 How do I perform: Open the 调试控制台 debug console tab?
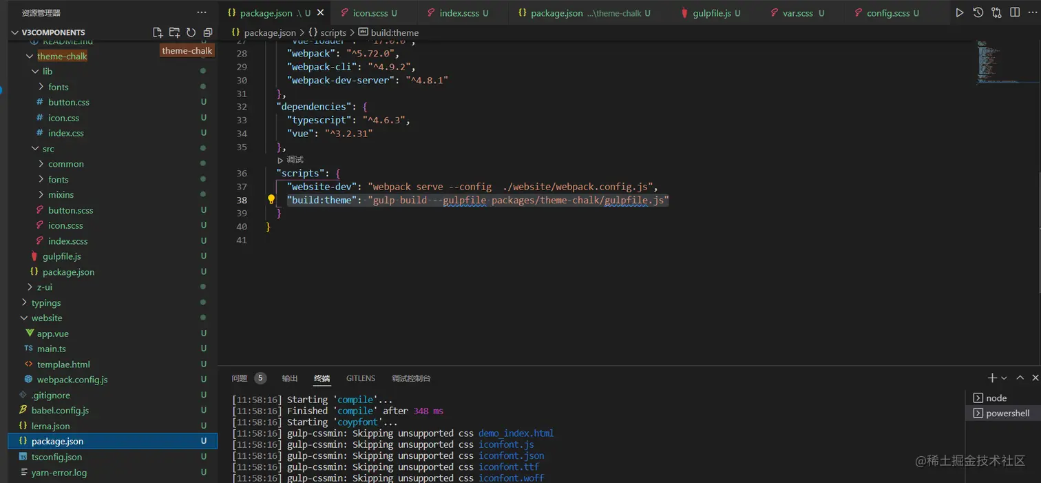[411, 378]
